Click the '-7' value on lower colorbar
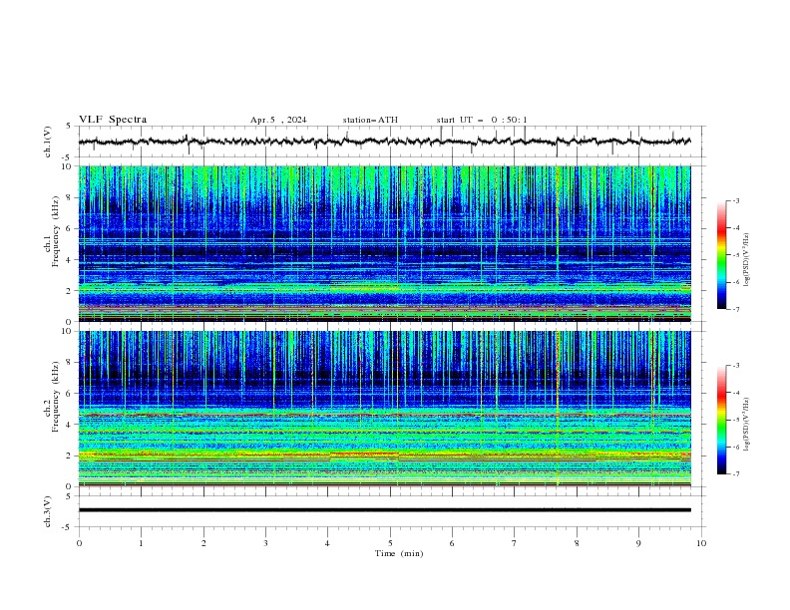This screenshot has height=610, width=790. (736, 473)
